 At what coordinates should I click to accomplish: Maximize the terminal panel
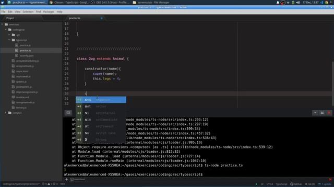(x=322, y=113)
